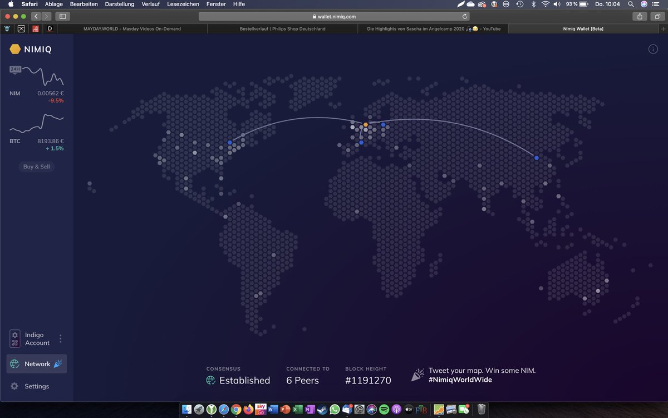Viewport: 668px width, 418px height.
Task: Launch Steam from the dock
Action: 322,410
